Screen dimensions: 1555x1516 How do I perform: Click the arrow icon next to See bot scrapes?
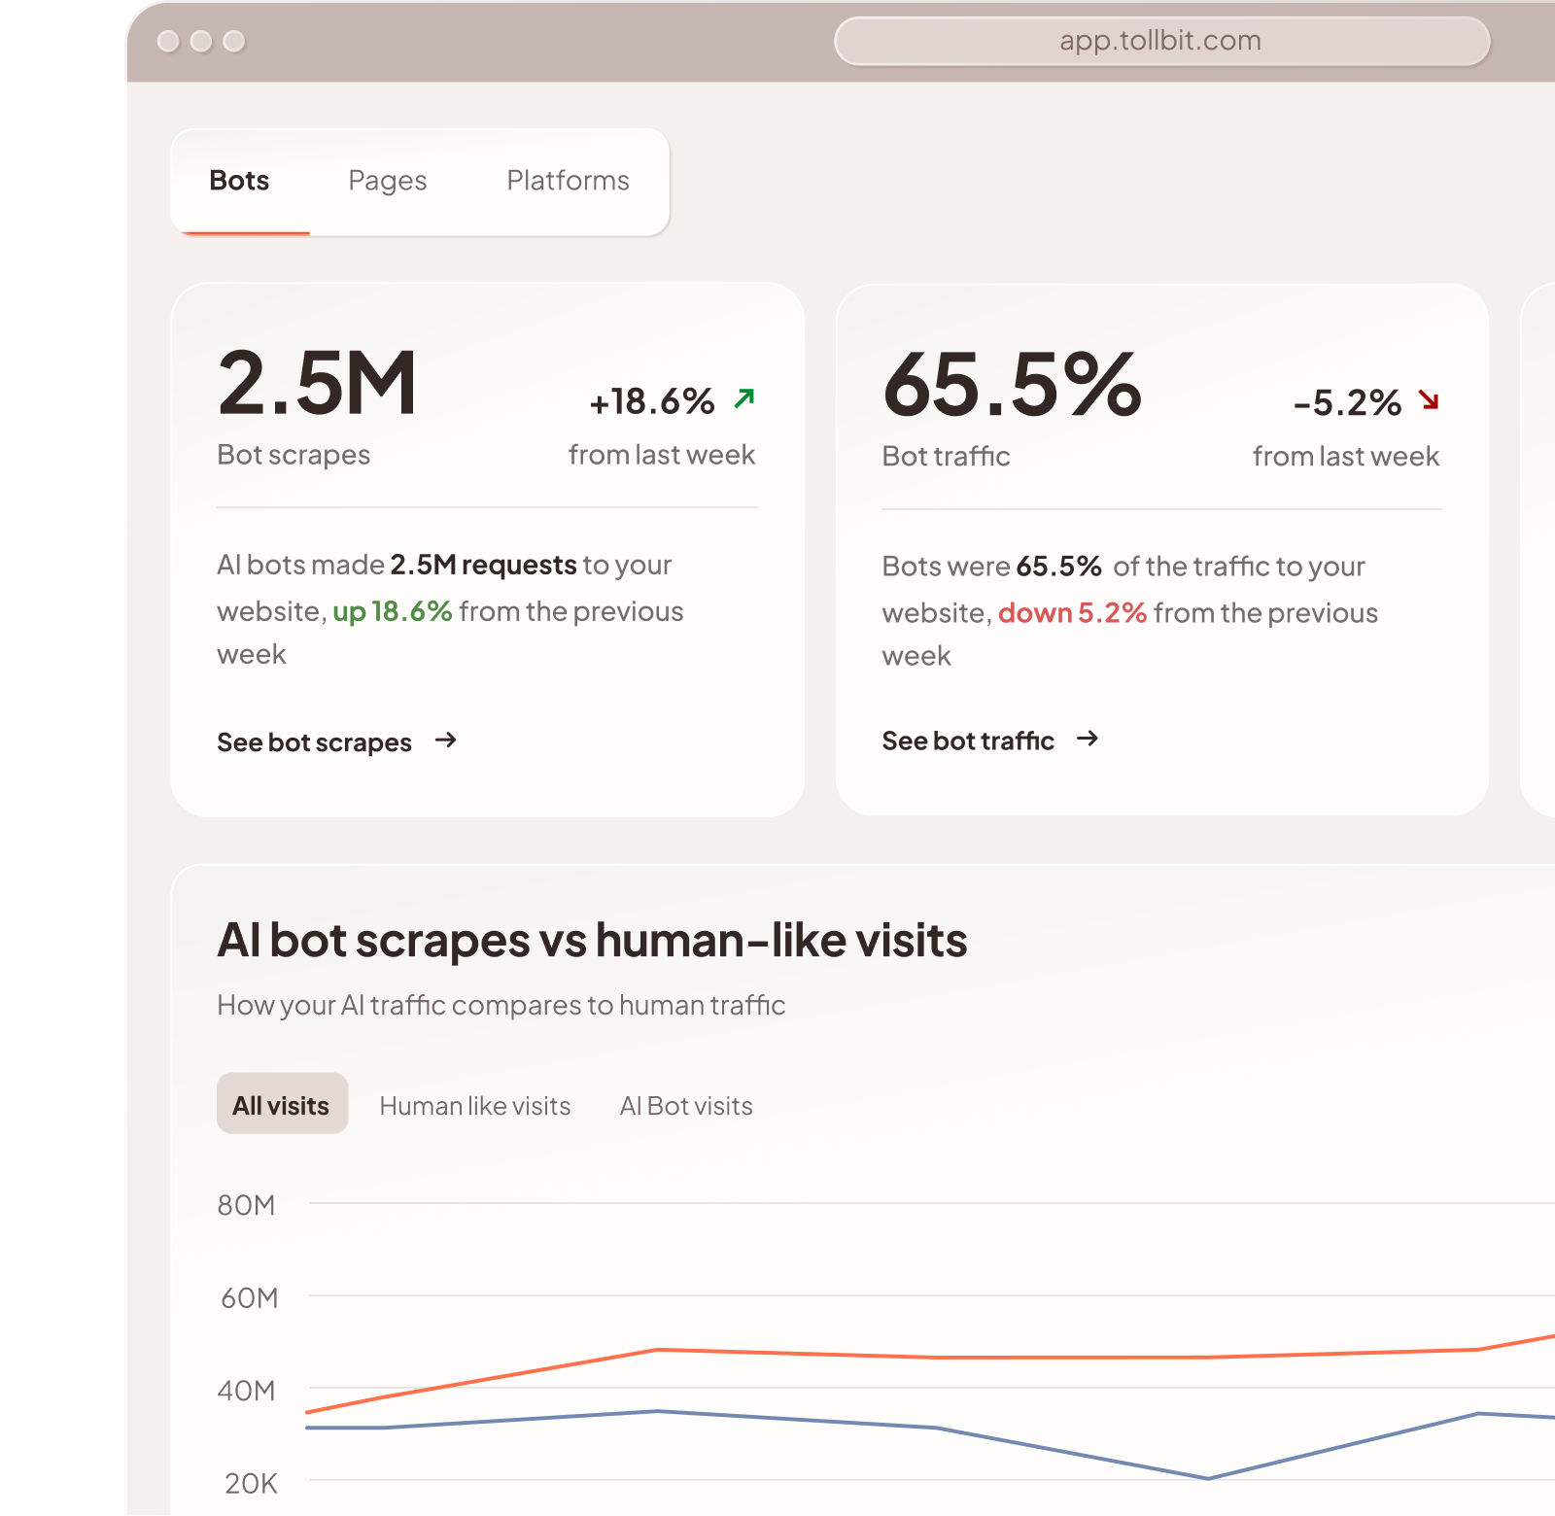coord(446,741)
